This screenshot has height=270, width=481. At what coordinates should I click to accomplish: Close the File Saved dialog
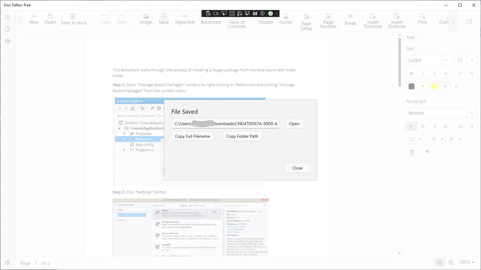coord(297,168)
